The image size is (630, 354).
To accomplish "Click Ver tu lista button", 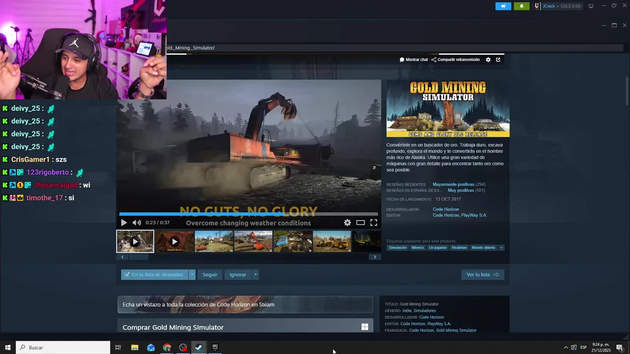I will click(x=482, y=274).
